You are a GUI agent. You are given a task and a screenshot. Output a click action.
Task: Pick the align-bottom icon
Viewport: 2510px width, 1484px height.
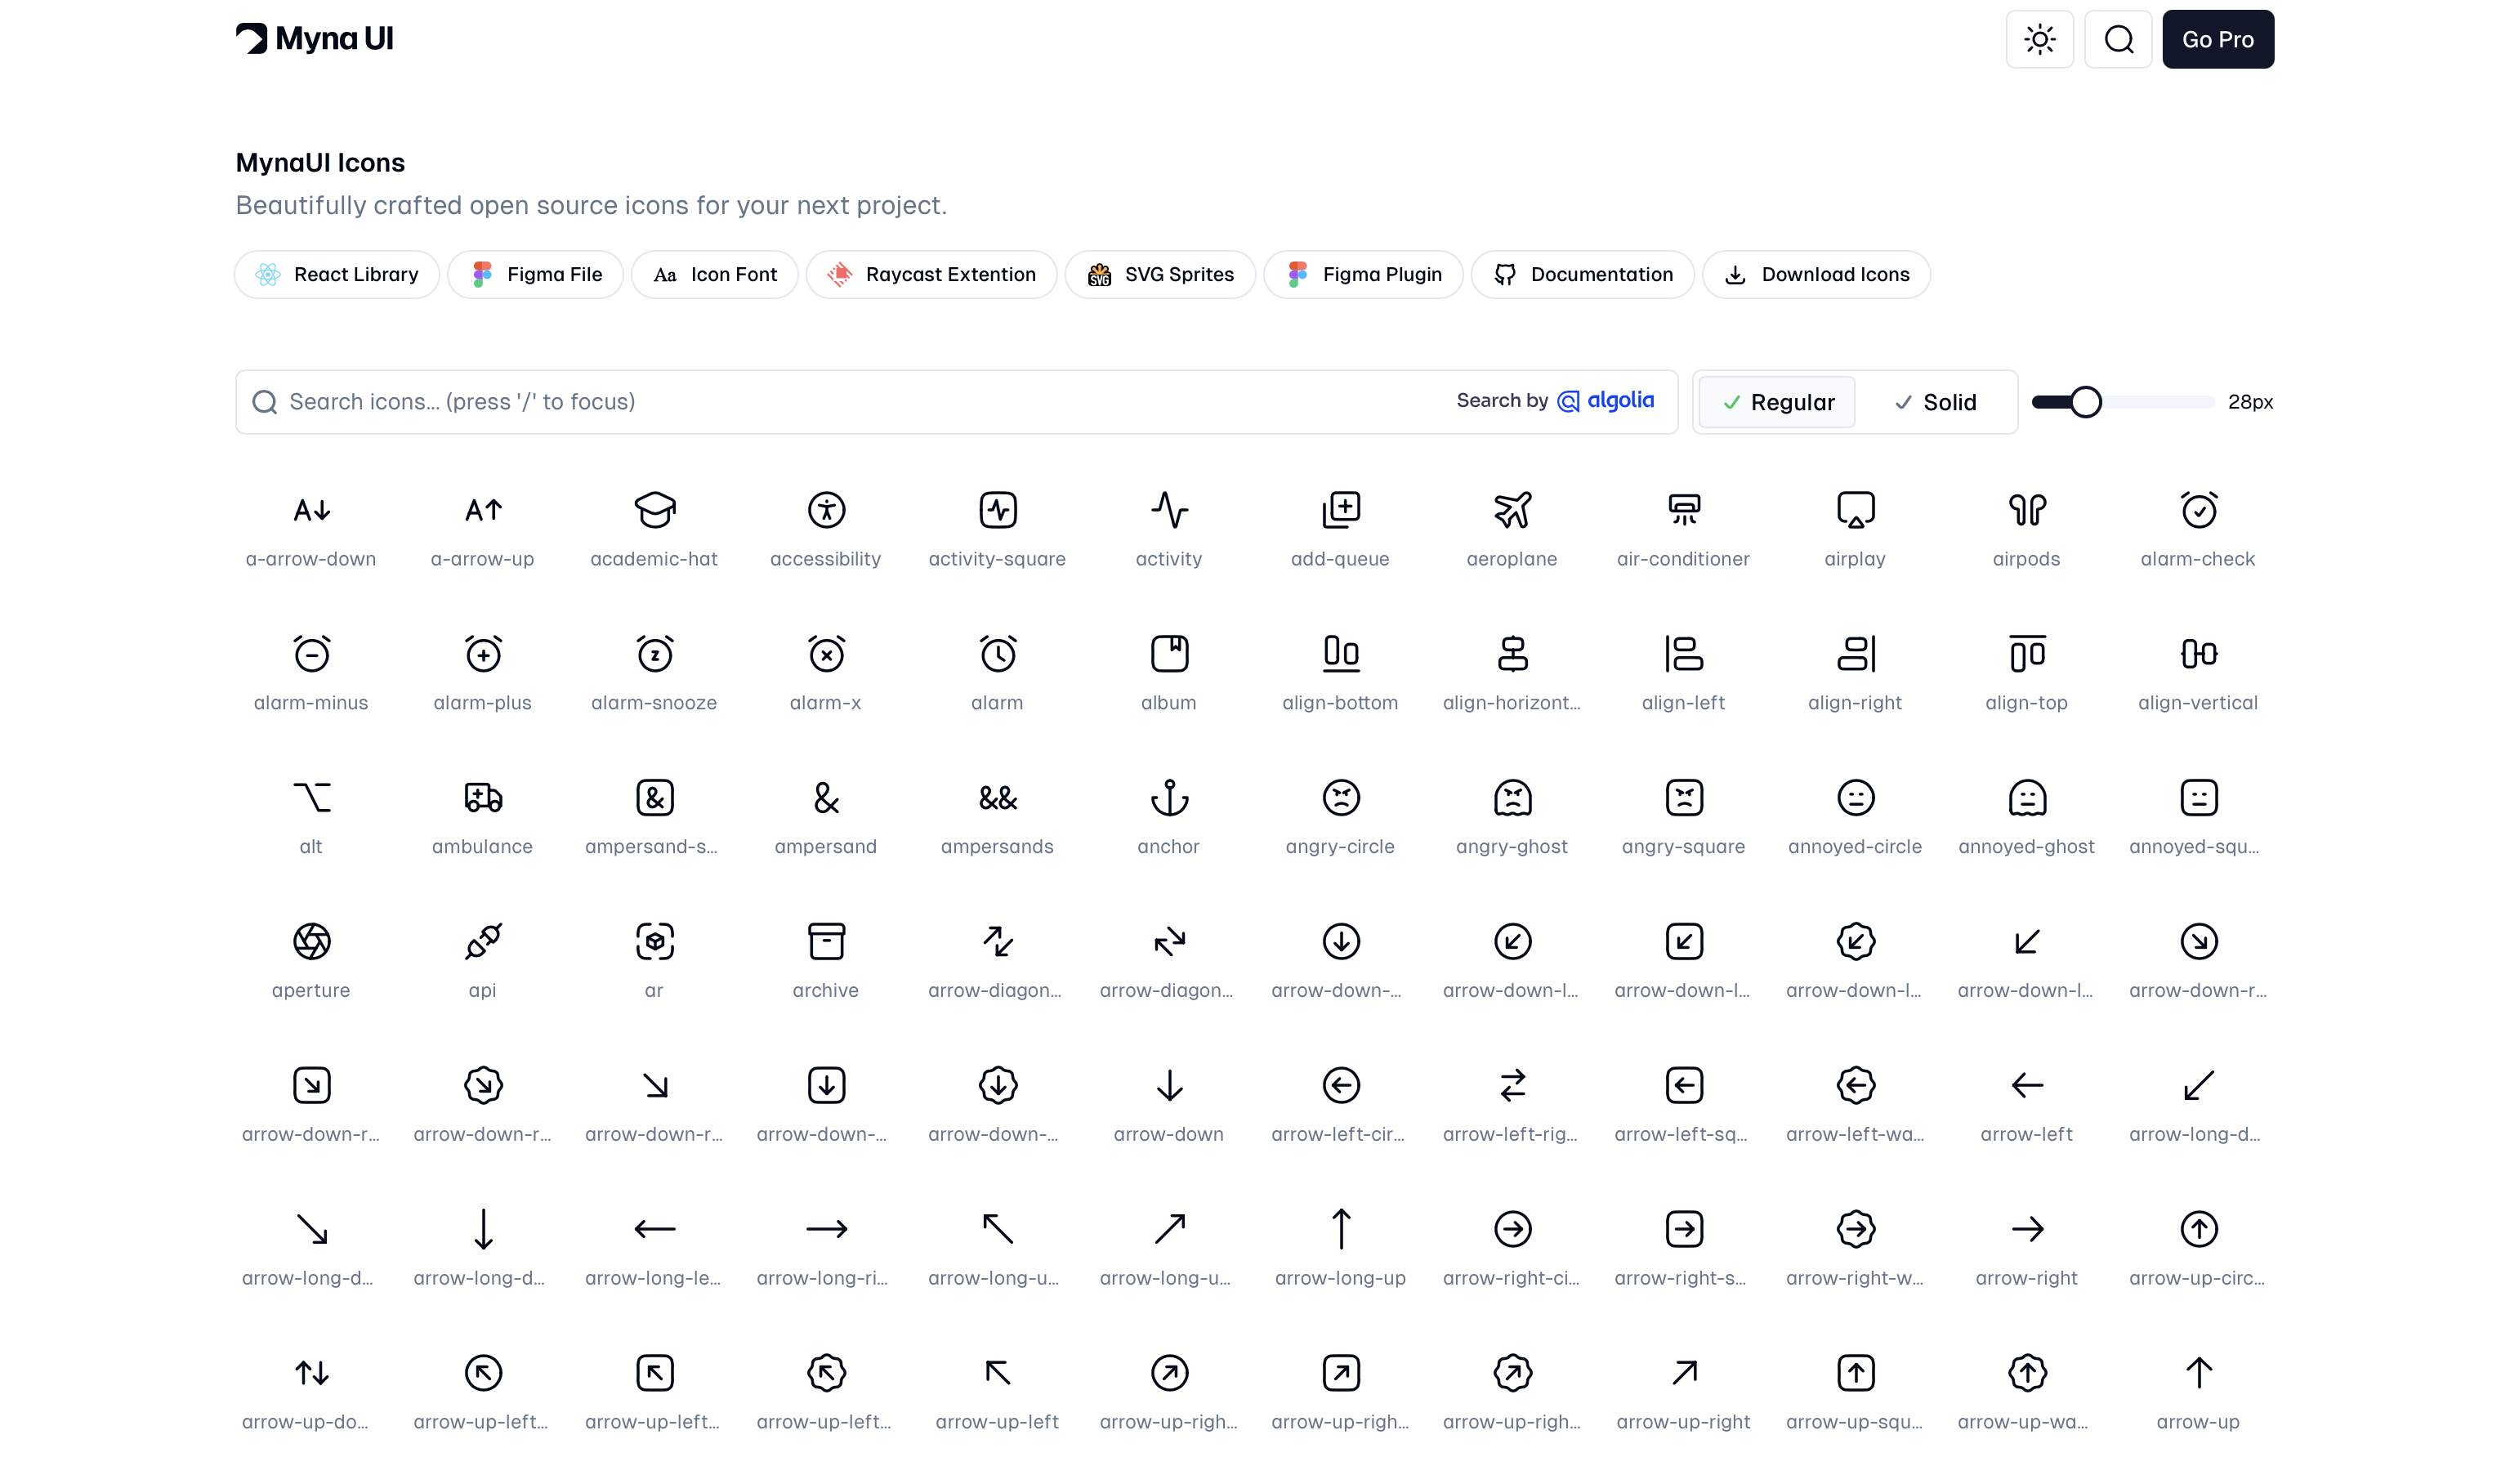[1341, 654]
